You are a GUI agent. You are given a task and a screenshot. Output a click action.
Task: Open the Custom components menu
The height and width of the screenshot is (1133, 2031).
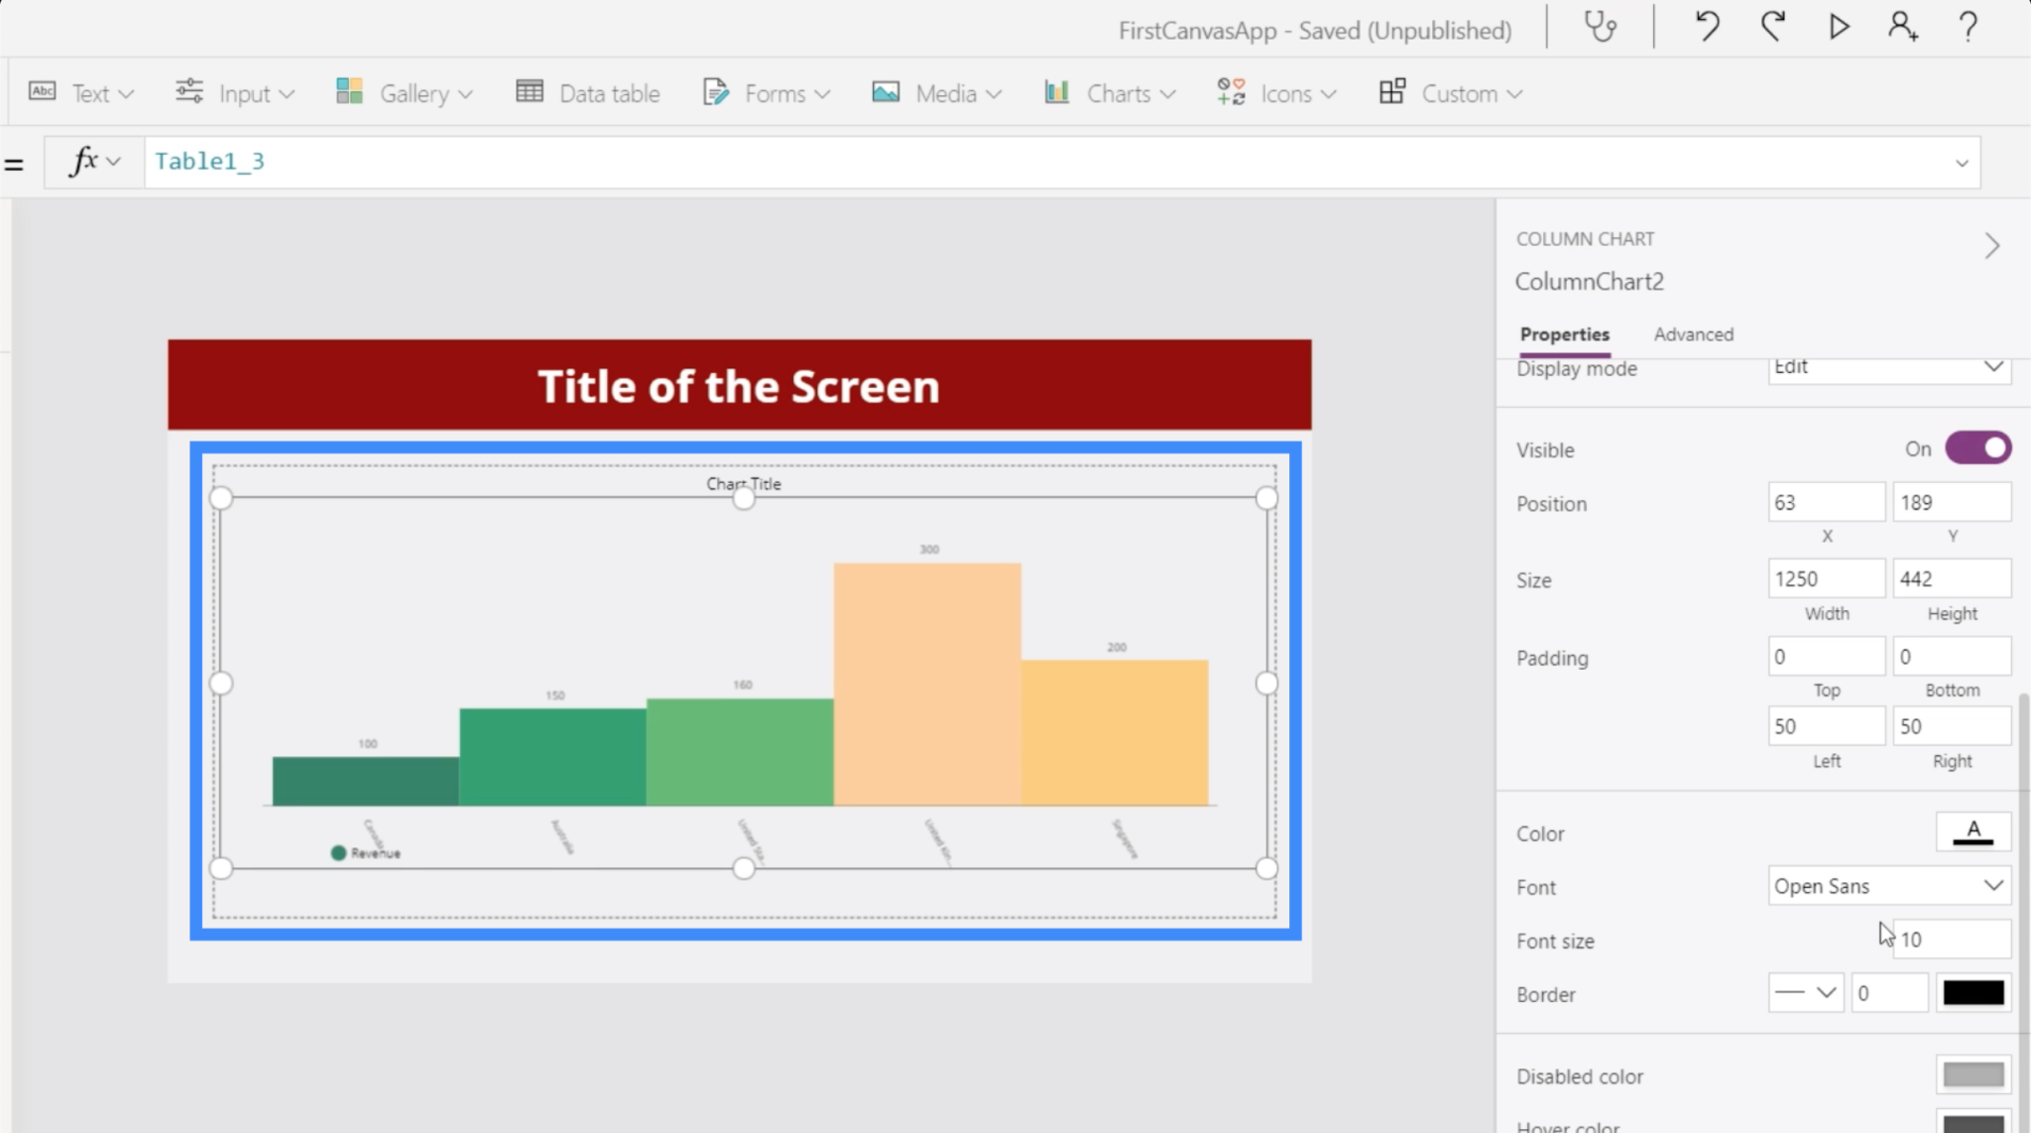pyautogui.click(x=1451, y=93)
